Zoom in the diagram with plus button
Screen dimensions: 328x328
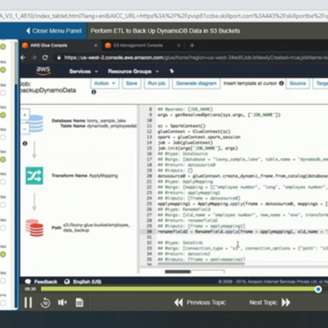pos(25,115)
